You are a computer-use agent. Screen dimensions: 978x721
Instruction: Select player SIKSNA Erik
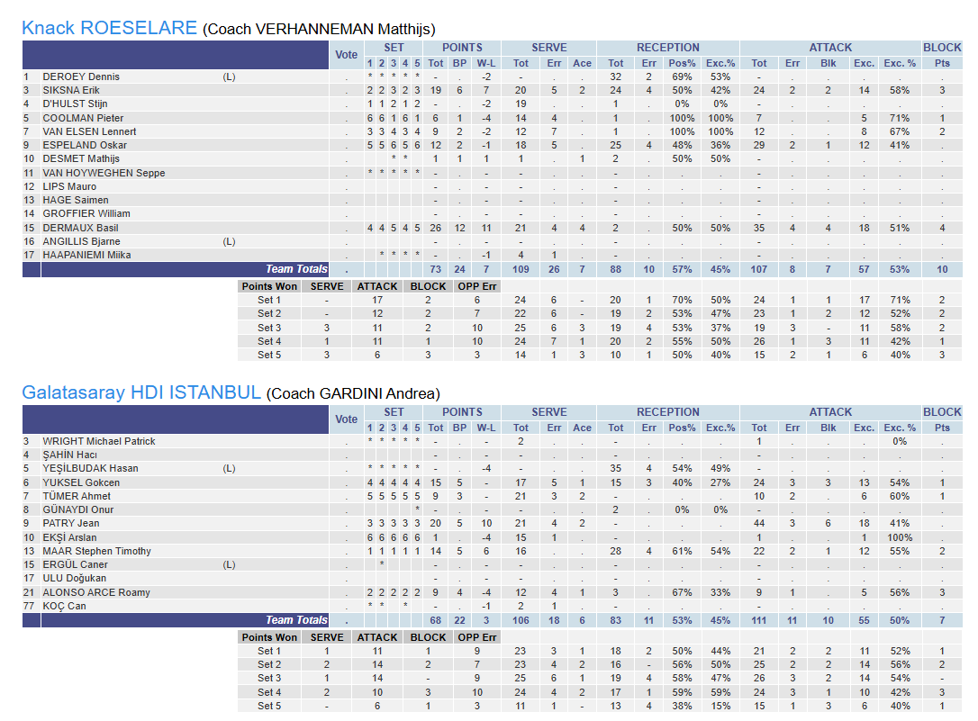(x=71, y=91)
